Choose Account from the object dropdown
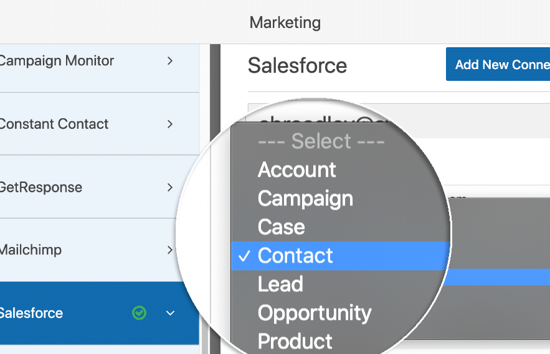 coord(297,170)
